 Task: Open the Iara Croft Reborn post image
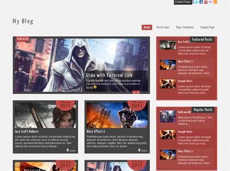(46, 115)
